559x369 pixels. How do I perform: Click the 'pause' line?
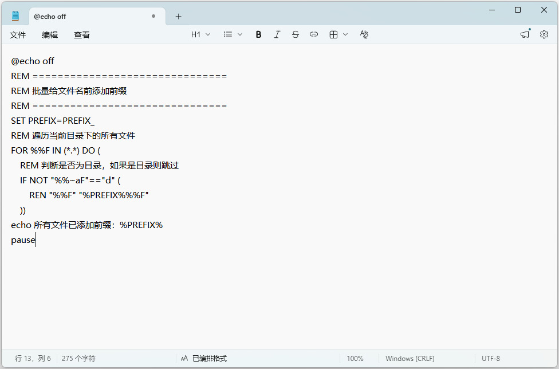tap(23, 240)
